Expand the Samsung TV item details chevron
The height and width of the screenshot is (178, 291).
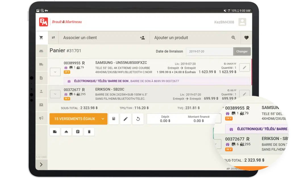point(55,72)
